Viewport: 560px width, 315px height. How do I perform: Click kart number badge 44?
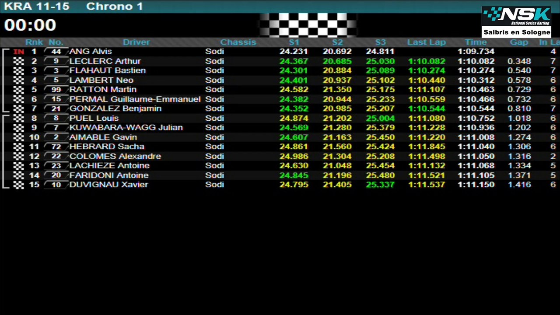(x=56, y=52)
